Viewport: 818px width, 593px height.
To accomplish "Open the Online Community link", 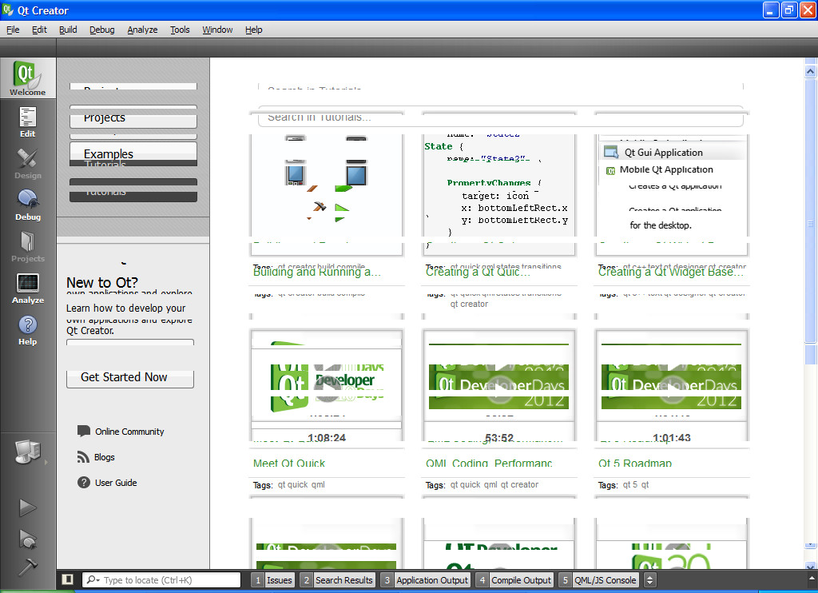I will 129,432.
